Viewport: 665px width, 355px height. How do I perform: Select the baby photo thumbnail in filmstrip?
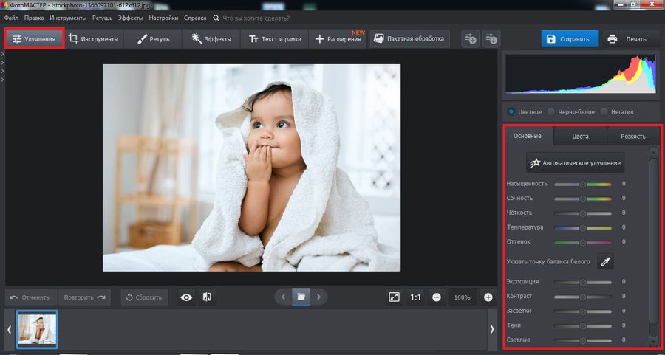pyautogui.click(x=37, y=329)
